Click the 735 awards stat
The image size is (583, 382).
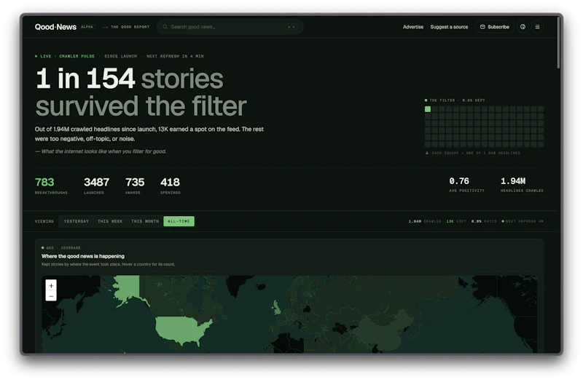135,186
